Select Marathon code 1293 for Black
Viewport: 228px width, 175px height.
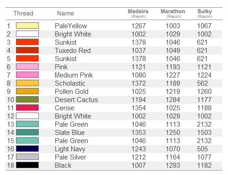click(173, 165)
